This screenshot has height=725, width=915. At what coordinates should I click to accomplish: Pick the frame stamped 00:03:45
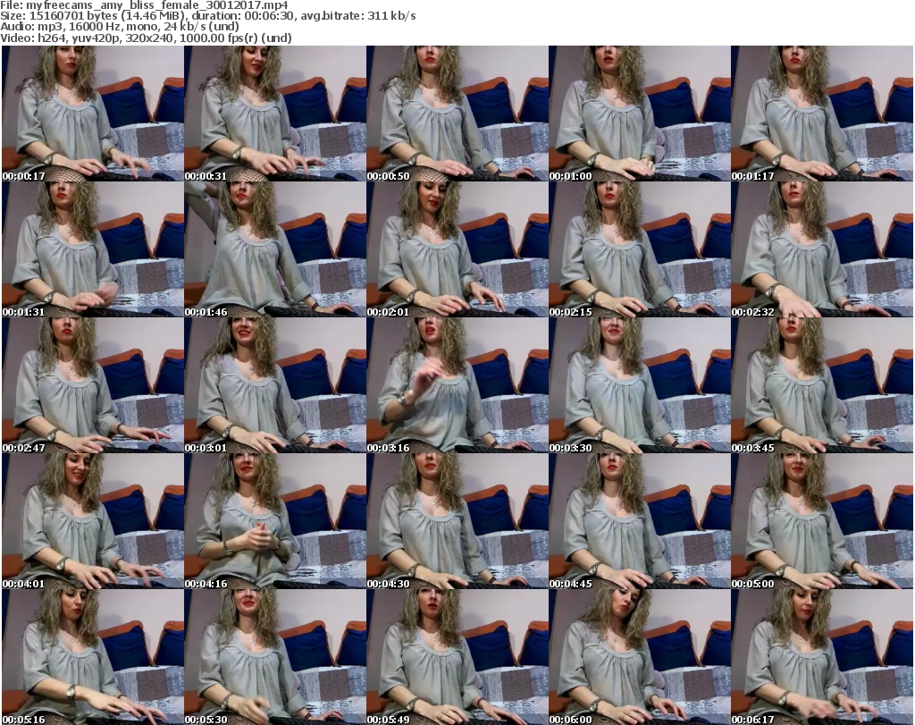click(x=822, y=385)
